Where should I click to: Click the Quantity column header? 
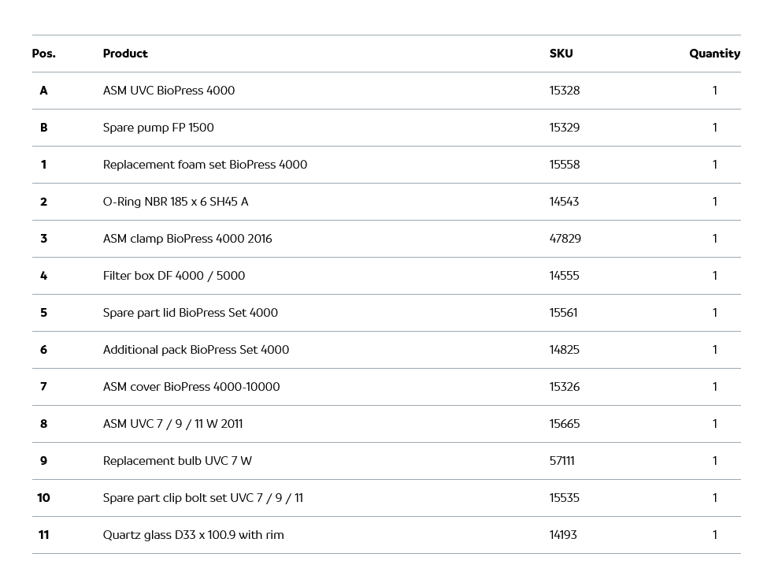point(714,54)
